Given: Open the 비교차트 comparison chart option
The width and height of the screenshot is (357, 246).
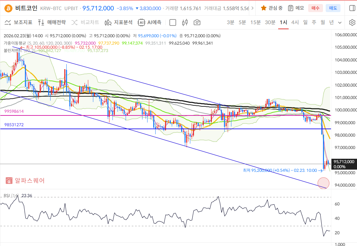Looking at the screenshot, I should coord(85,22).
